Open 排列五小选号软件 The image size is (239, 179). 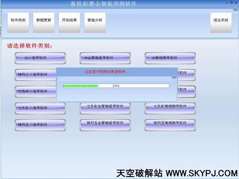pyautogui.click(x=40, y=125)
